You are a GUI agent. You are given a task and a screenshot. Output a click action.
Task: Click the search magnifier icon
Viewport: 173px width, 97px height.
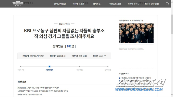167,4
